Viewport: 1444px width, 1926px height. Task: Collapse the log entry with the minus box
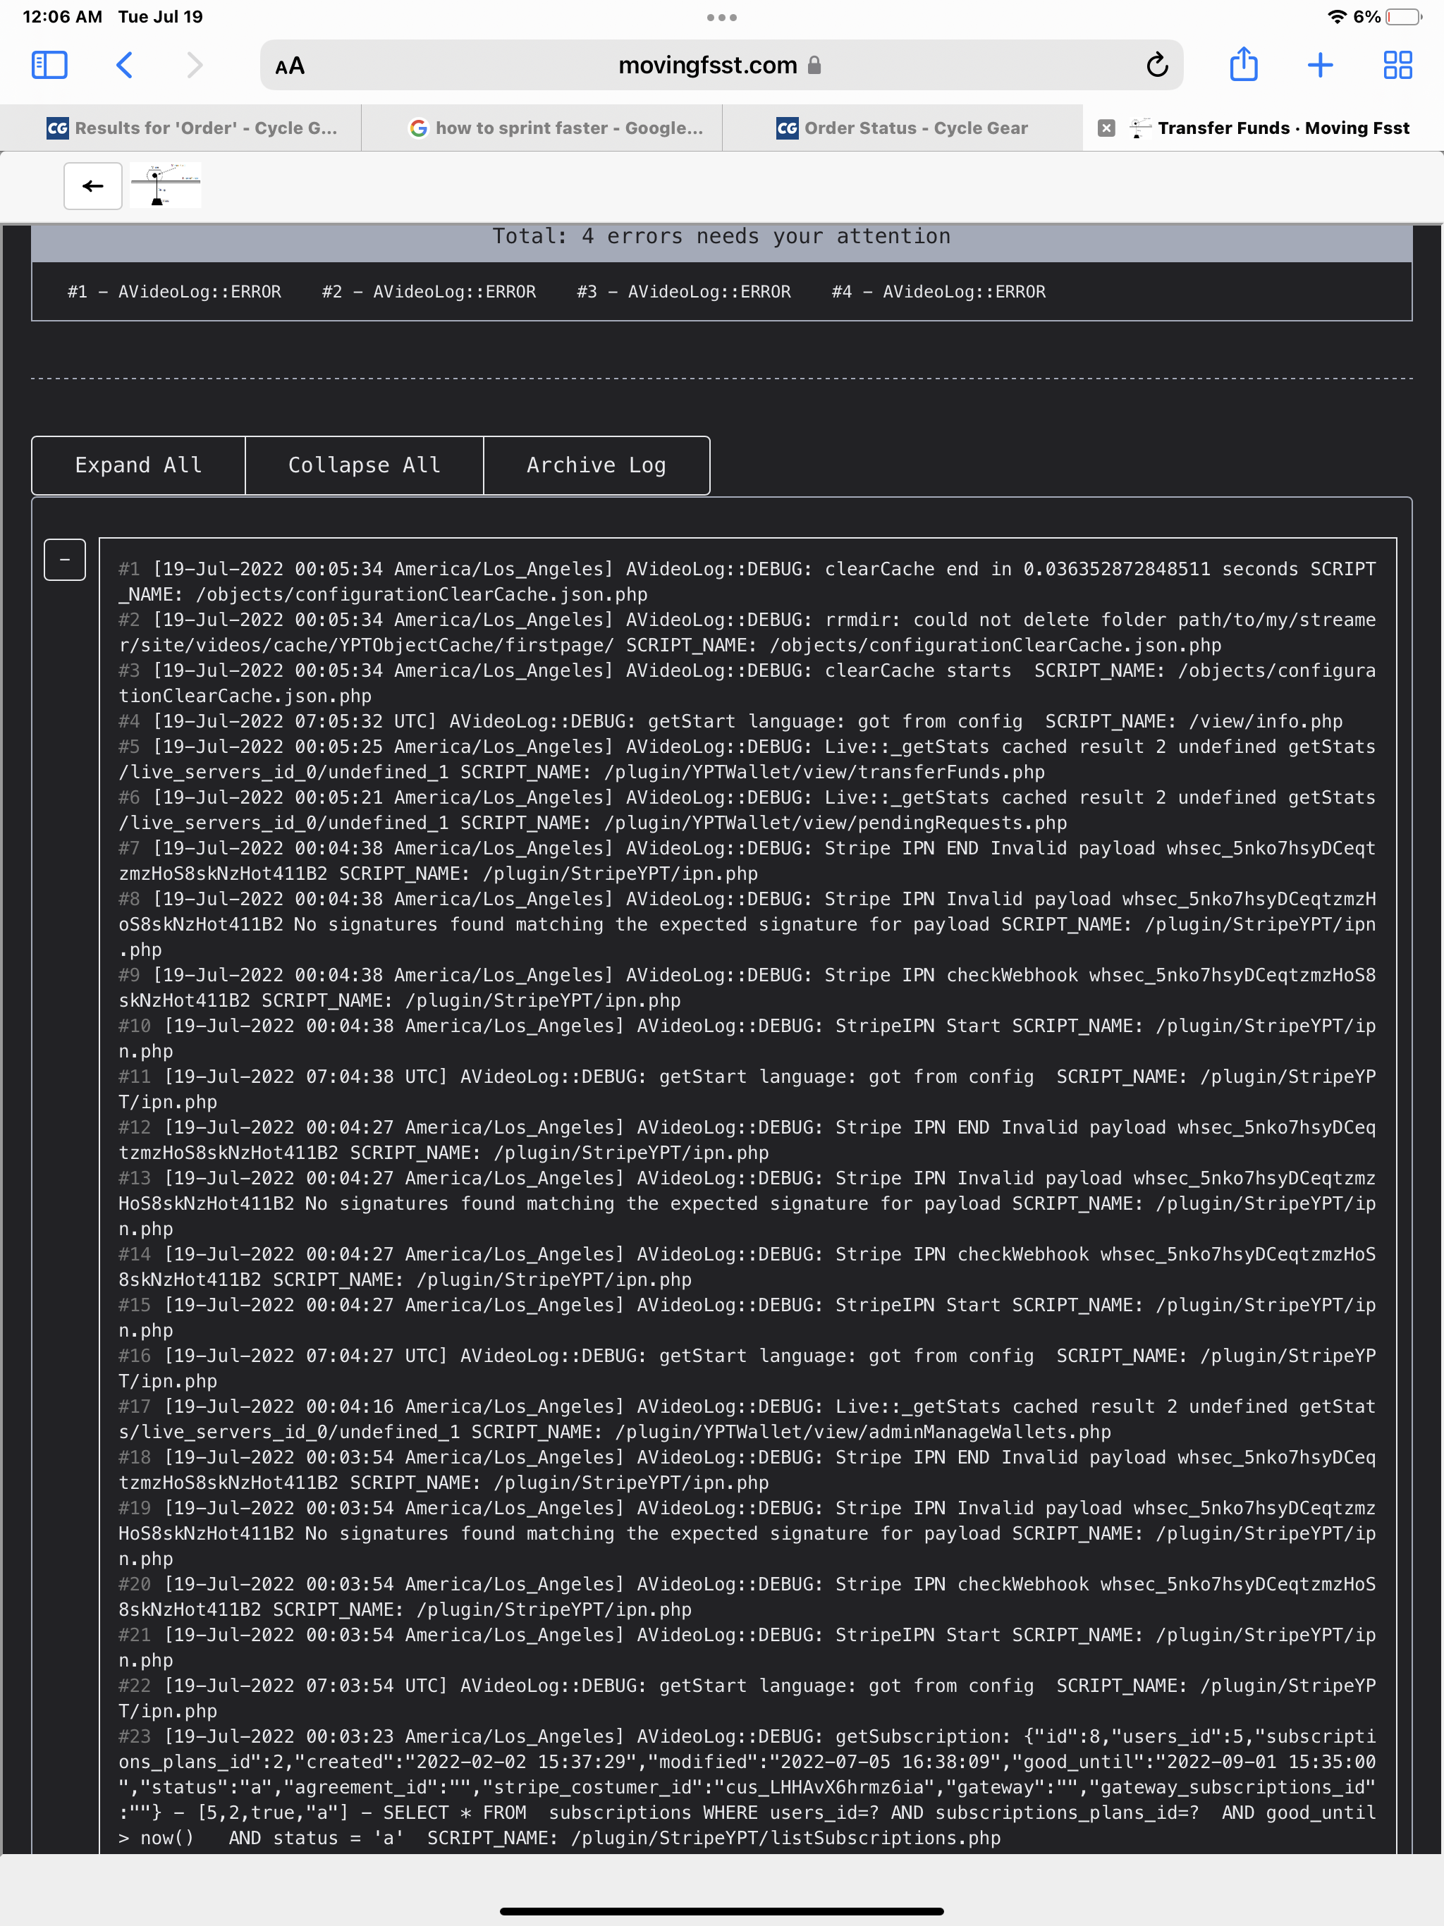[x=63, y=559]
